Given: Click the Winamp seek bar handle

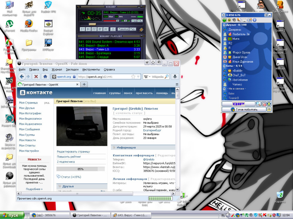Looking at the screenshot, I should (x=92, y=24).
